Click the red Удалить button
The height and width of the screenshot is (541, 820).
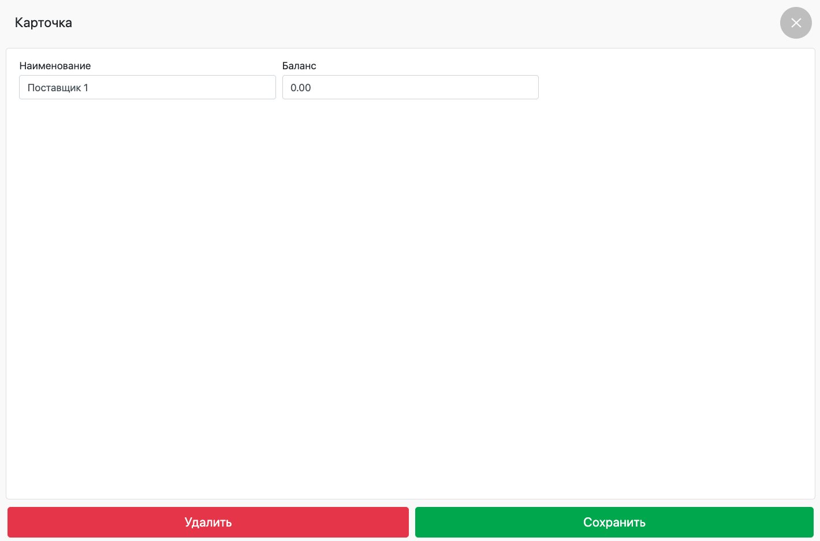click(x=208, y=522)
